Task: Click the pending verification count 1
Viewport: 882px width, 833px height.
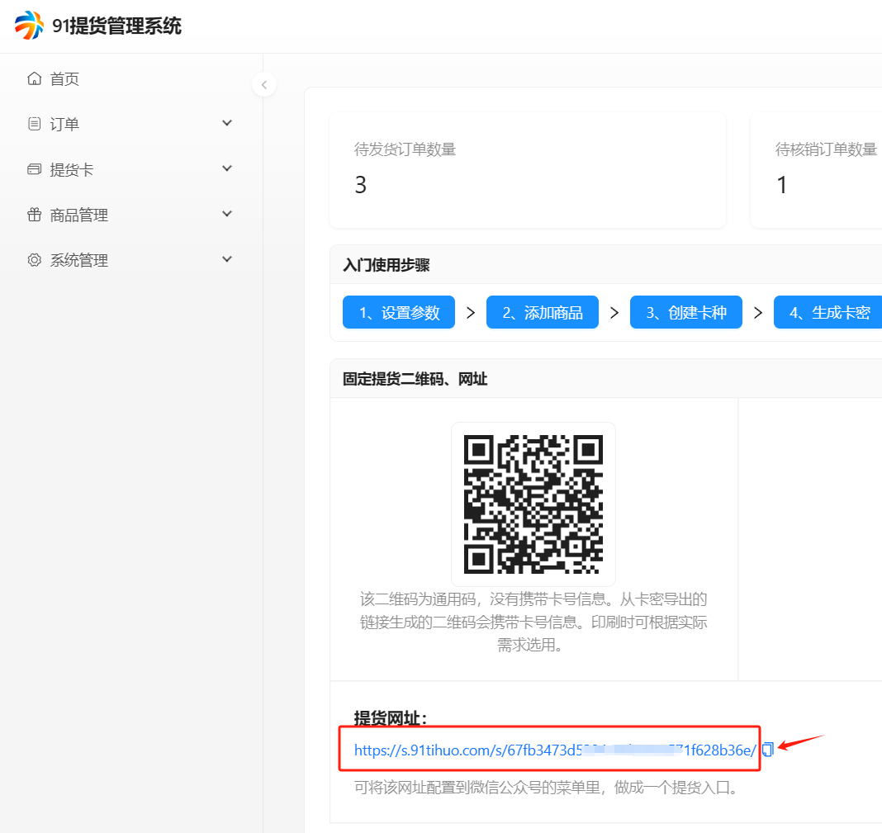Action: [782, 184]
